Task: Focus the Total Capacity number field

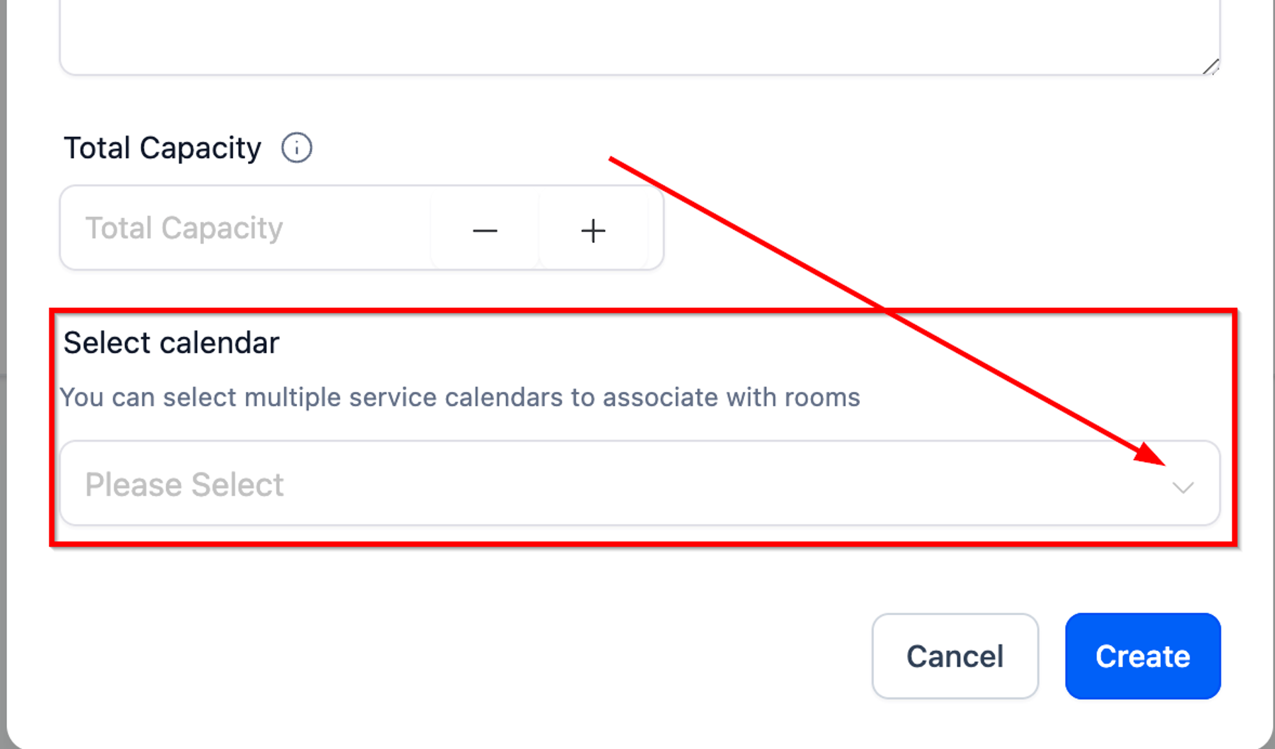Action: point(245,228)
